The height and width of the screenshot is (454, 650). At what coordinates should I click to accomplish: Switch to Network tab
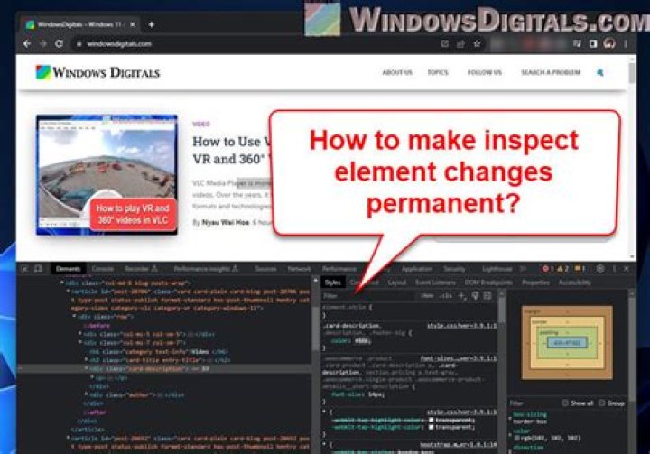pos(299,269)
